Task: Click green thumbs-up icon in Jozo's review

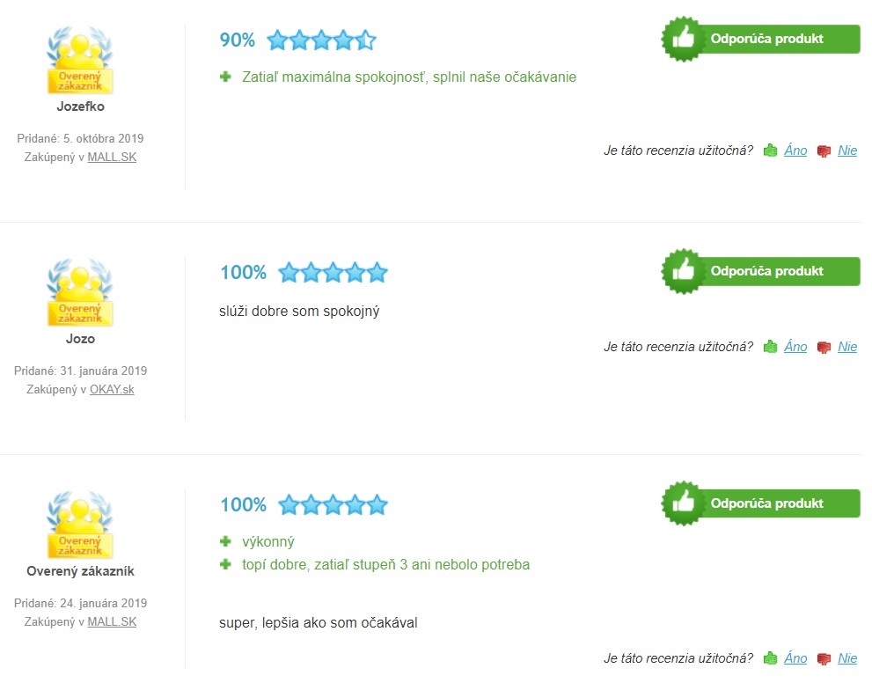Action: click(x=770, y=347)
